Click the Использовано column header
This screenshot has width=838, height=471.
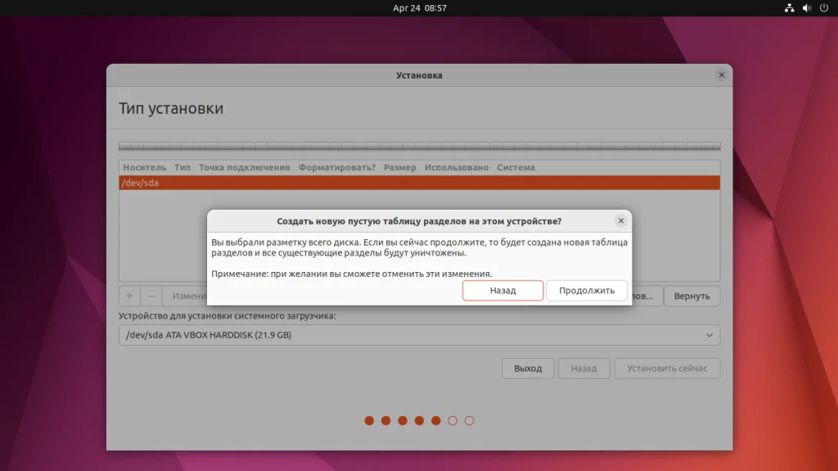tap(457, 168)
